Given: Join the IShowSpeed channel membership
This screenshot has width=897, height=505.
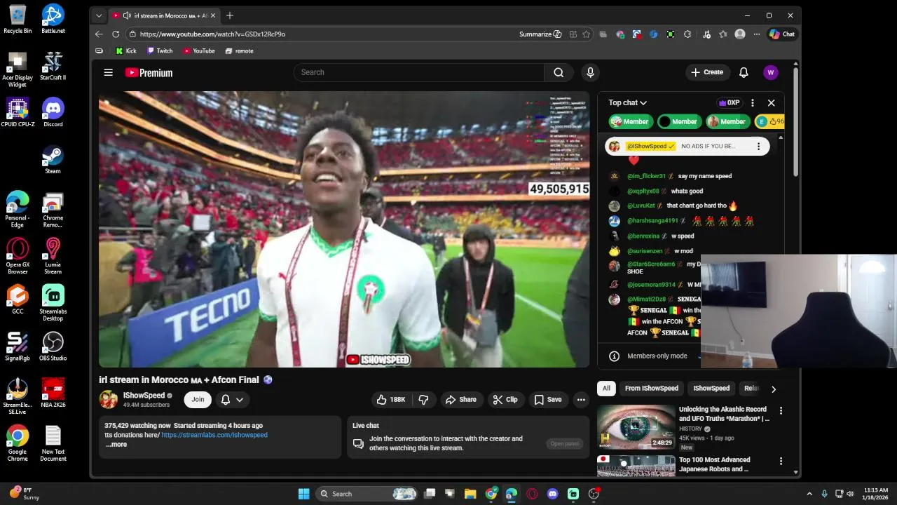Looking at the screenshot, I should pyautogui.click(x=198, y=399).
